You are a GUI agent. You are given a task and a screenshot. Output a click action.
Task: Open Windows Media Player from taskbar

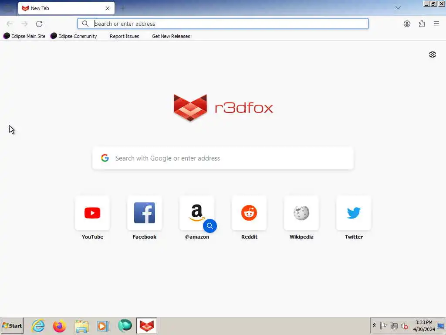pyautogui.click(x=103, y=325)
